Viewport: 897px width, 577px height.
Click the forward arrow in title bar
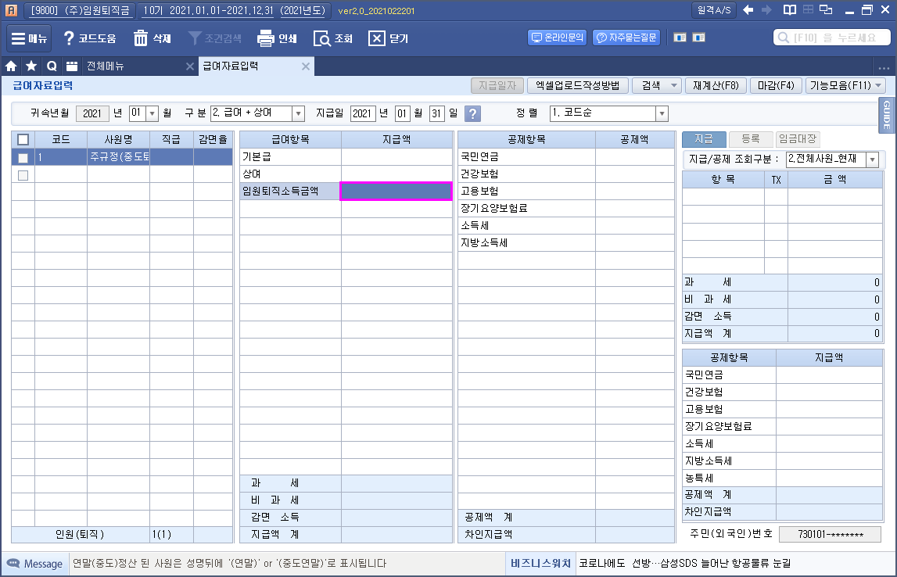(766, 9)
